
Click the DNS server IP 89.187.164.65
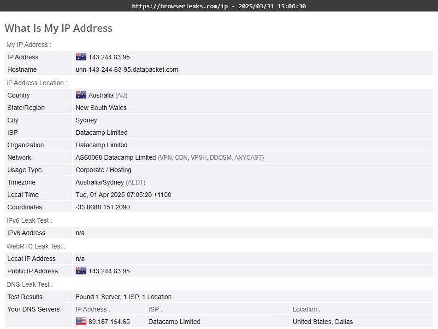(x=109, y=322)
